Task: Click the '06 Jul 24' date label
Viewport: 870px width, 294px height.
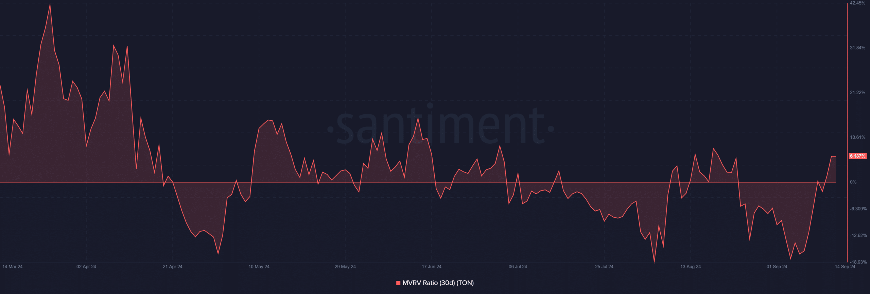Action: [518, 267]
